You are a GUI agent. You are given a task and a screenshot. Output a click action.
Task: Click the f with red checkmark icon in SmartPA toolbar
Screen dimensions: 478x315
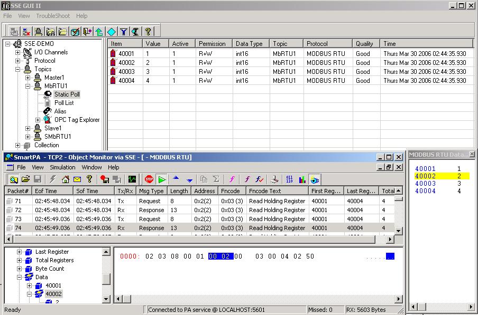coord(260,179)
